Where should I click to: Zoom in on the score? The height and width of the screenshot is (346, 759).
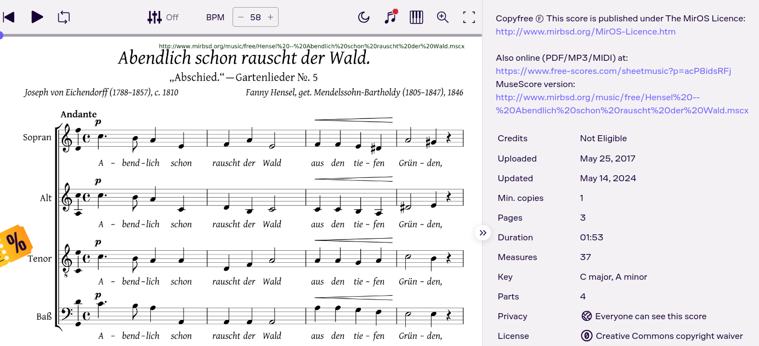[x=443, y=17]
